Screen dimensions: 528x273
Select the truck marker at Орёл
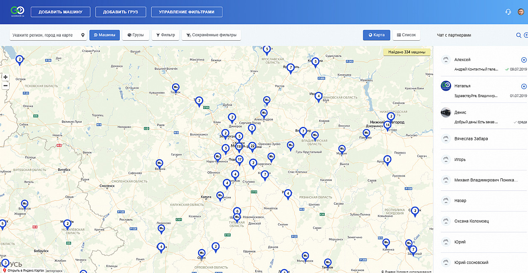pyautogui.click(x=202, y=253)
